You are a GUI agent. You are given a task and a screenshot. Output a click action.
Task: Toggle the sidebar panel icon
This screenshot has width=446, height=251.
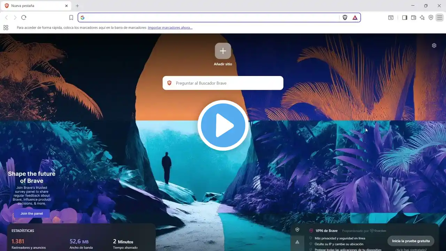click(405, 17)
